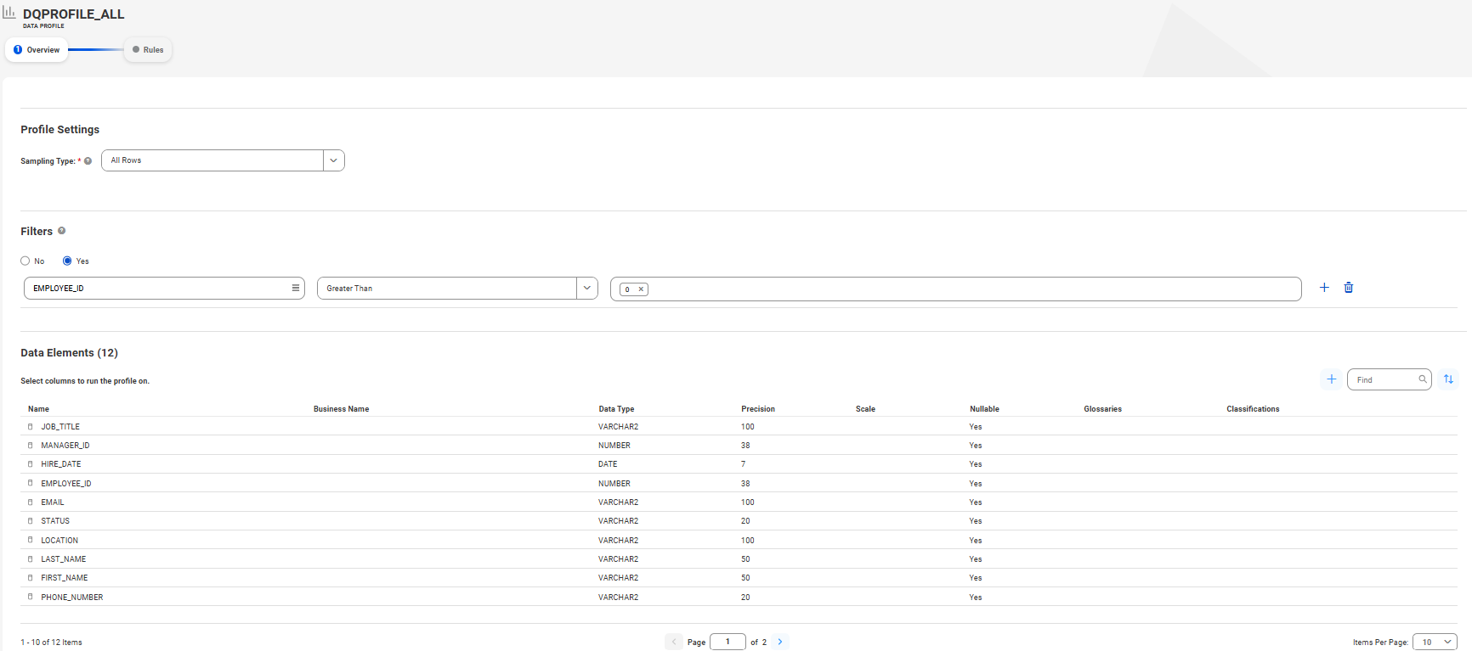
Task: Click the sort data elements icon
Action: tap(1449, 379)
